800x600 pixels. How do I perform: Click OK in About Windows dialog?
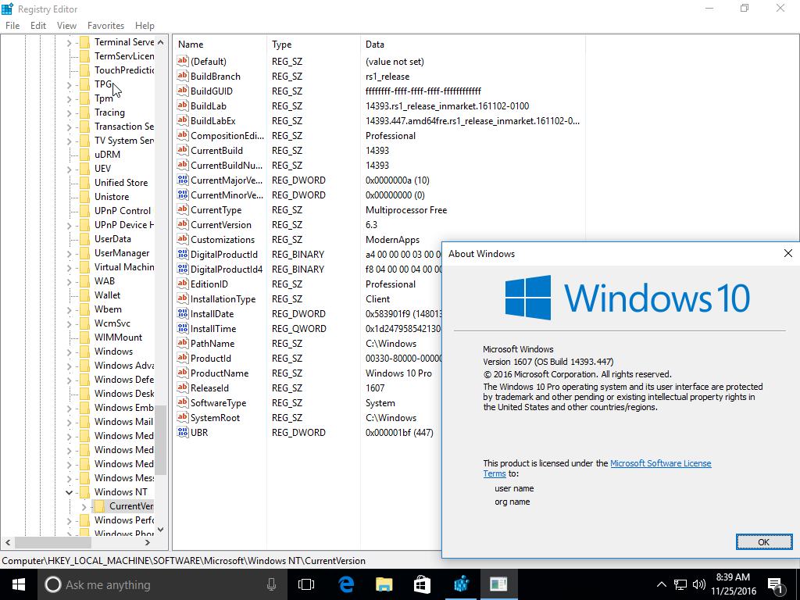click(764, 542)
